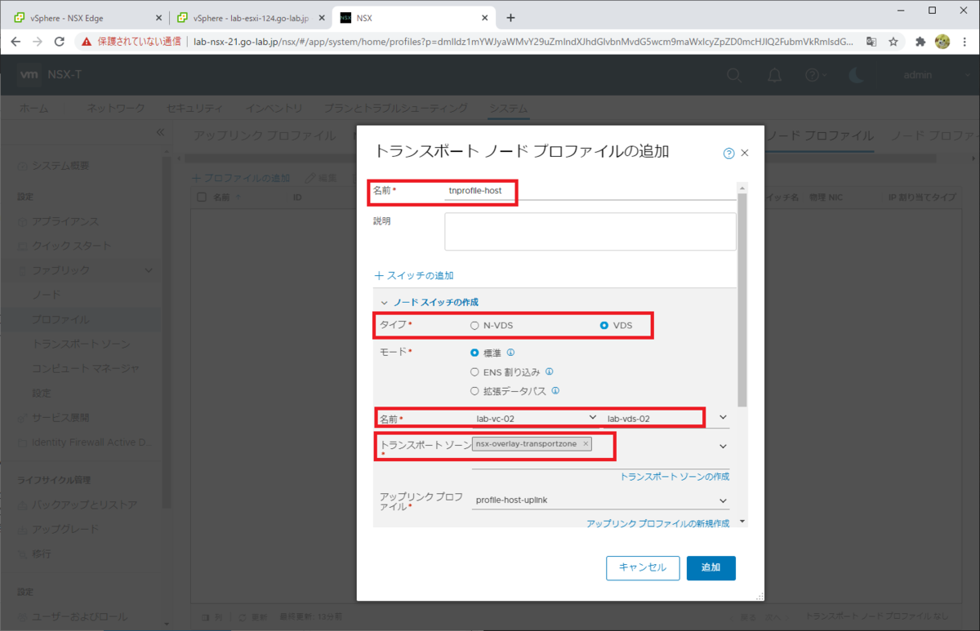Select the ENS 割り込み mode radio button
This screenshot has height=631, width=980.
(474, 371)
